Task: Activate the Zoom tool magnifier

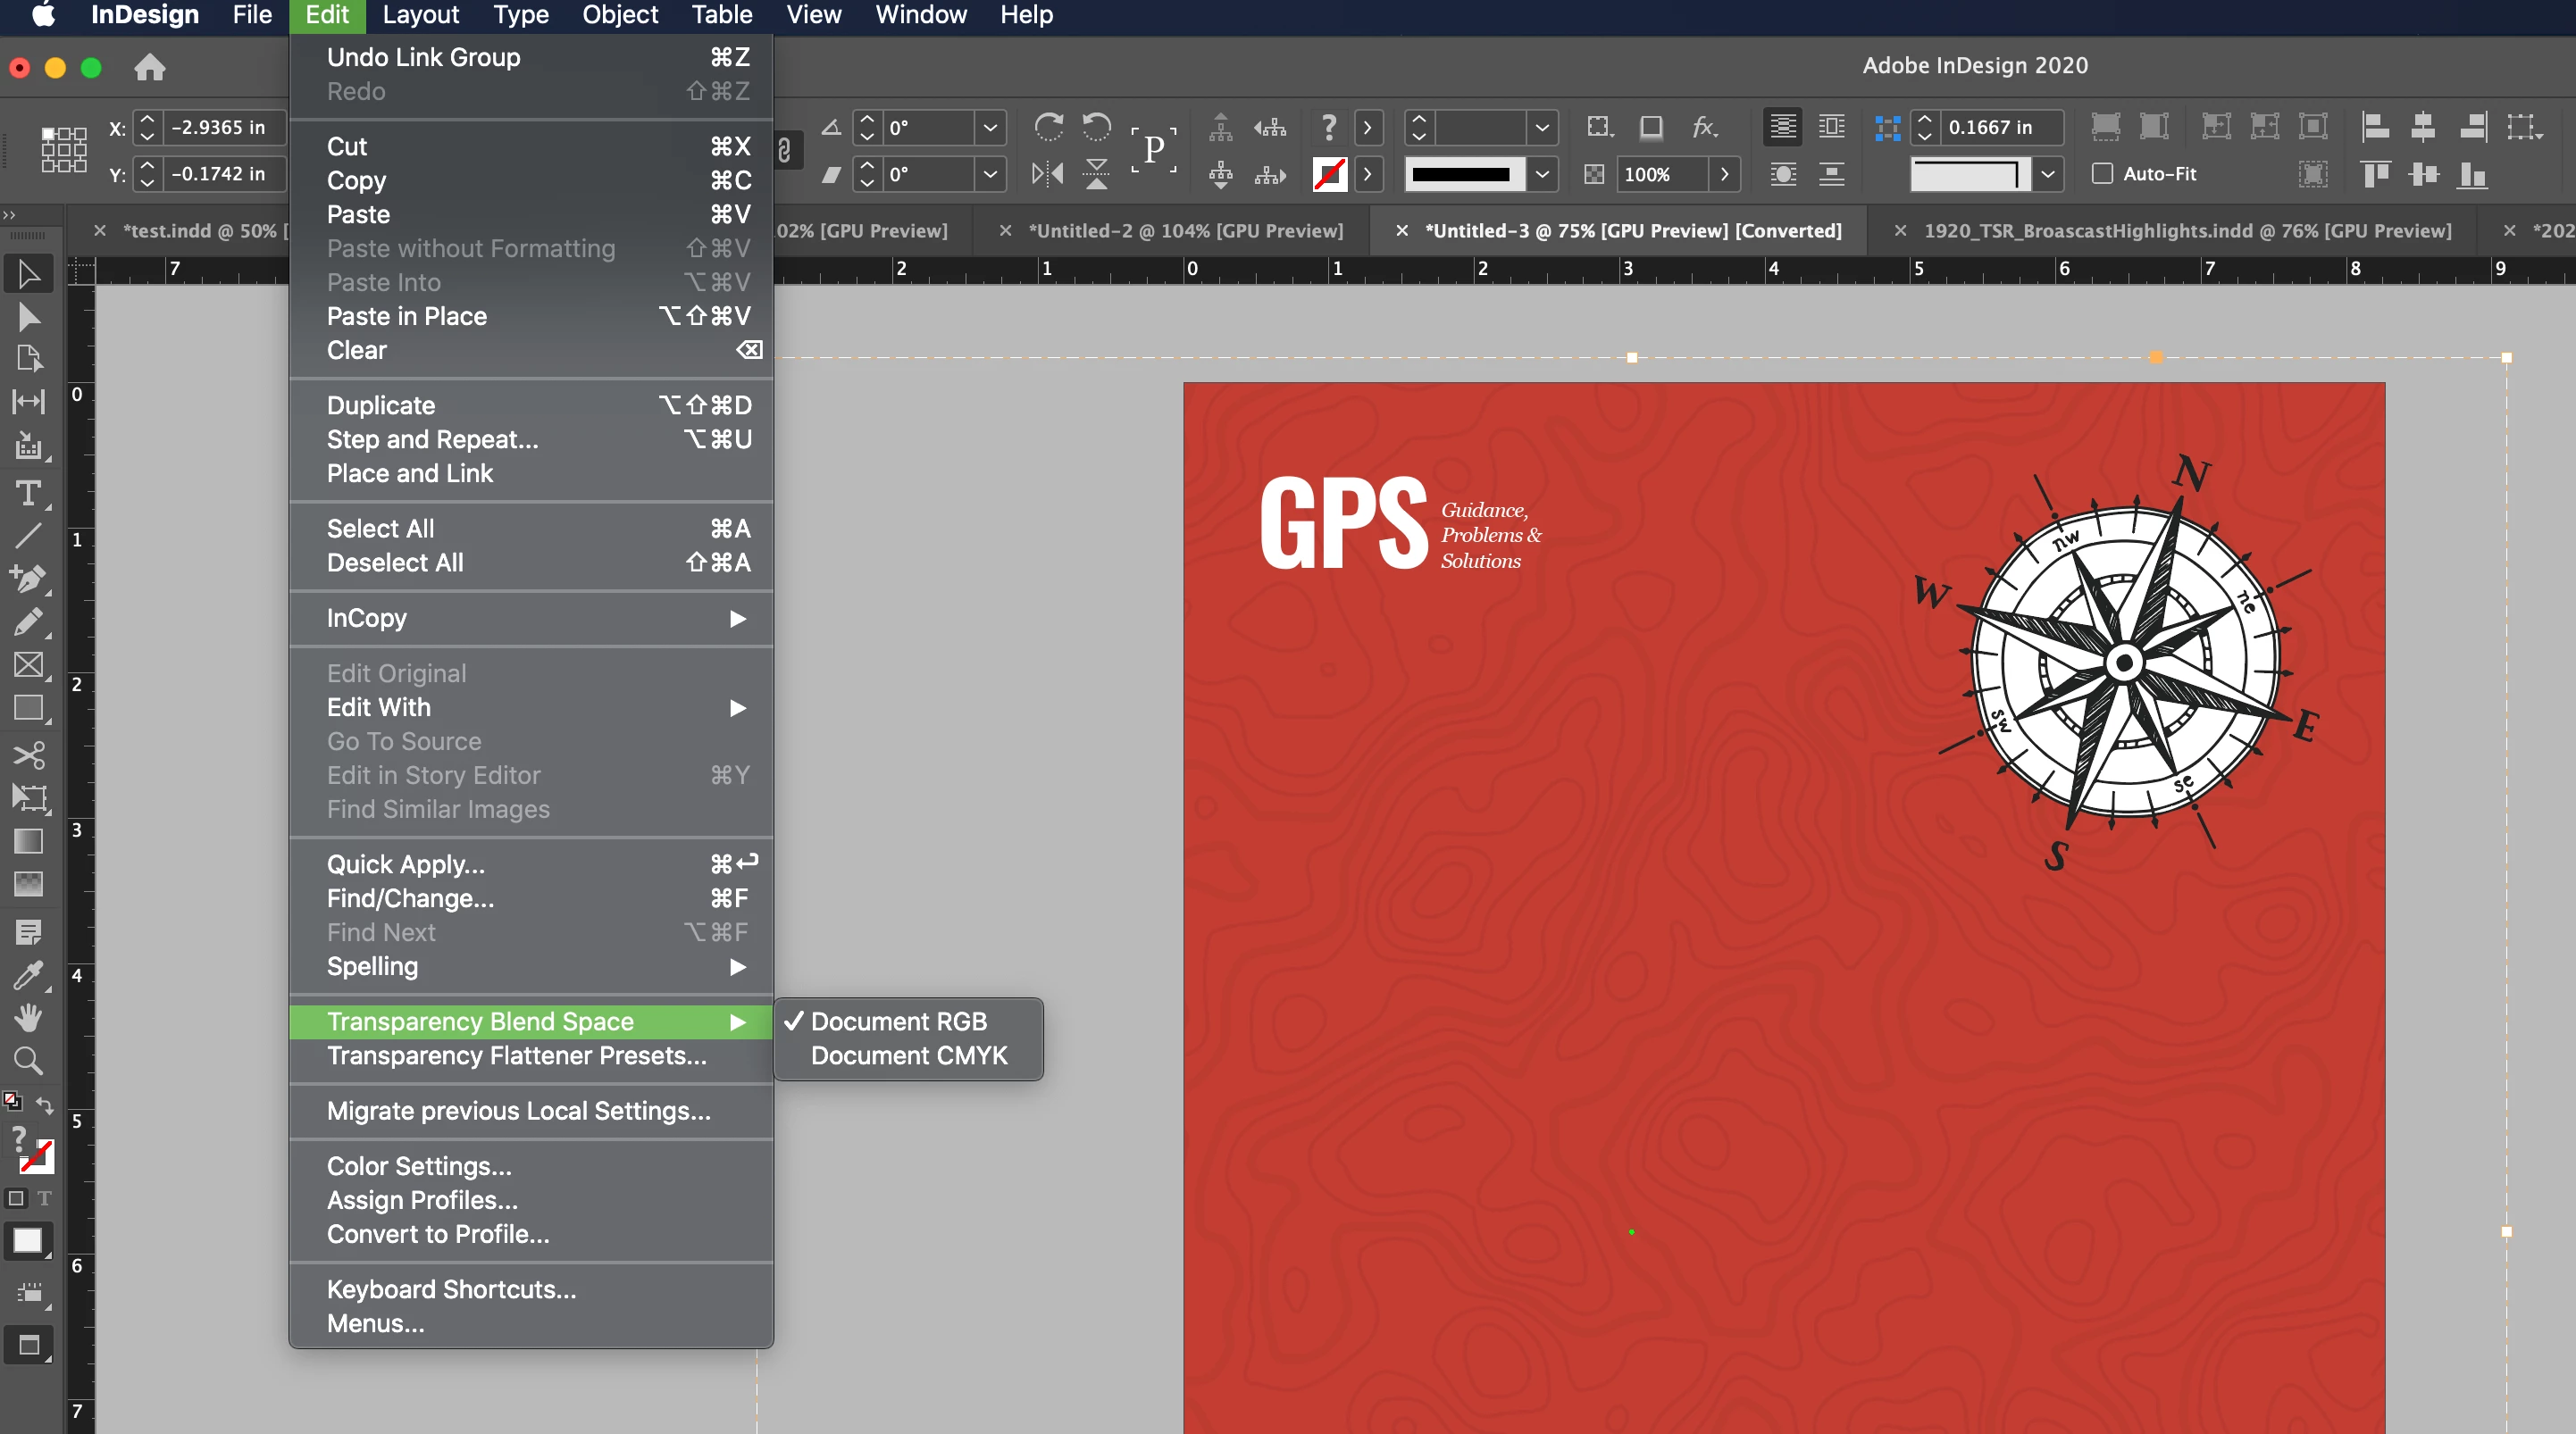Action: coord(28,1060)
